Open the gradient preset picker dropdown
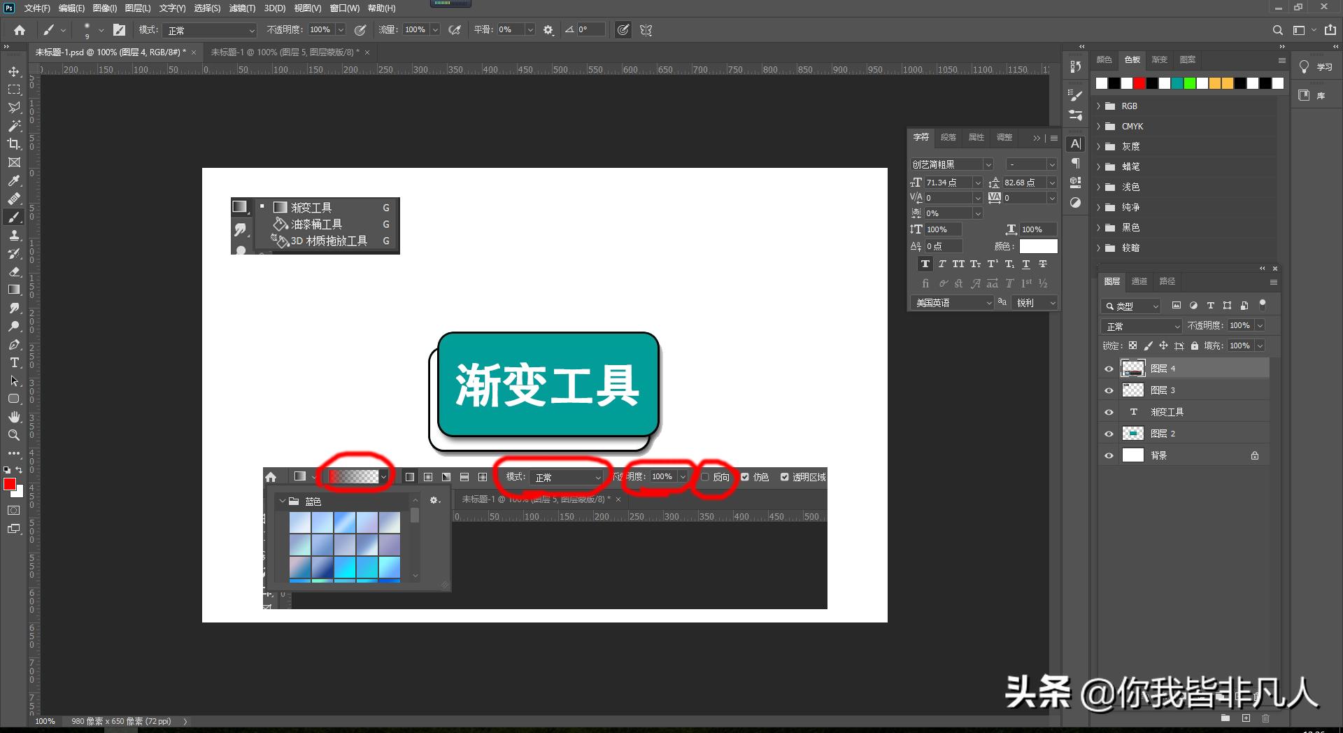 point(383,476)
